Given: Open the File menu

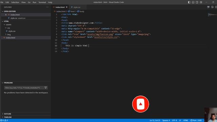Looking at the screenshot, I should [x=2, y=2].
